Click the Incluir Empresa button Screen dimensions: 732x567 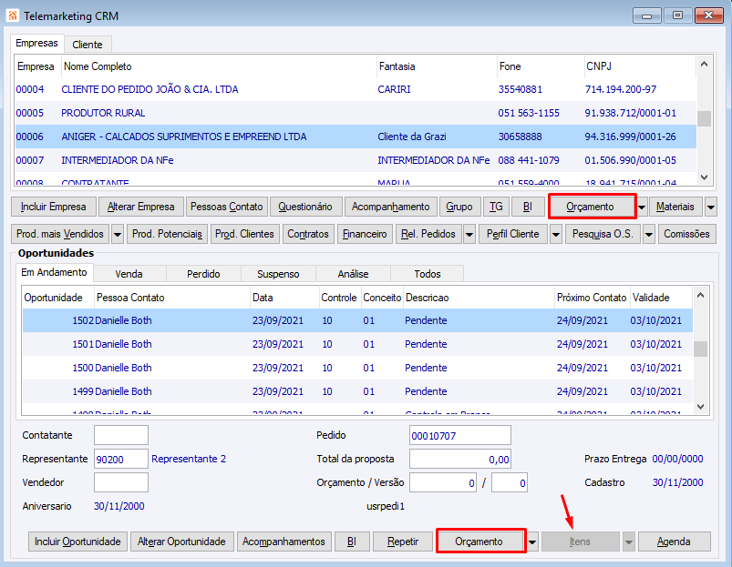point(53,207)
